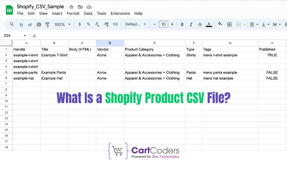Decrease the font size with minus

point(154,24)
